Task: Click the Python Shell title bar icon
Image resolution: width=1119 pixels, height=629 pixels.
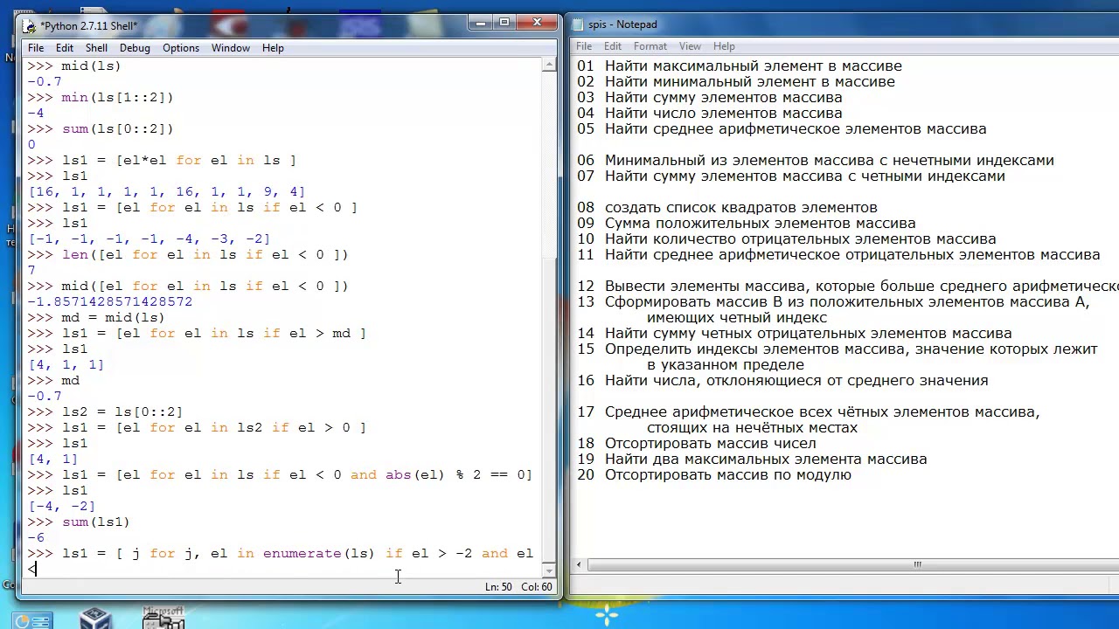Action: pyautogui.click(x=31, y=26)
